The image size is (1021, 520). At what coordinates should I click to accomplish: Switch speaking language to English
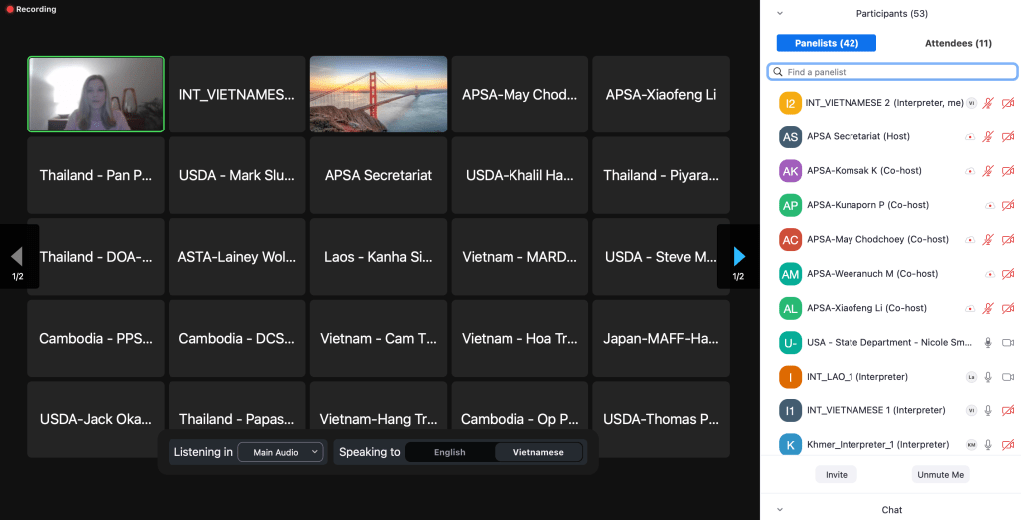[x=449, y=452]
